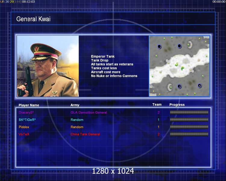Select player BK^TiGeR^ in the list

tap(27, 120)
